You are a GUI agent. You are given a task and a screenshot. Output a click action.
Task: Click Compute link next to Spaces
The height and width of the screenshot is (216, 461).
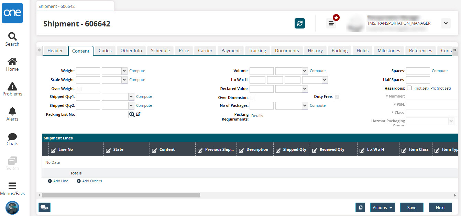(x=440, y=71)
